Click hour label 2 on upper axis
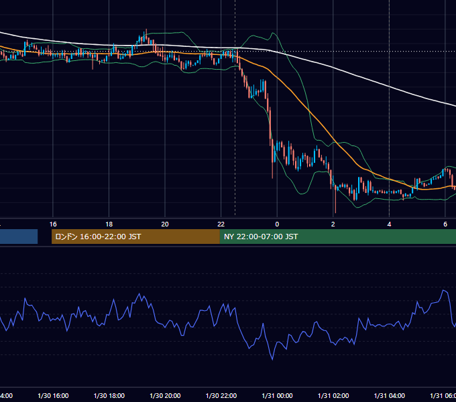The width and height of the screenshot is (456, 402). point(333,224)
